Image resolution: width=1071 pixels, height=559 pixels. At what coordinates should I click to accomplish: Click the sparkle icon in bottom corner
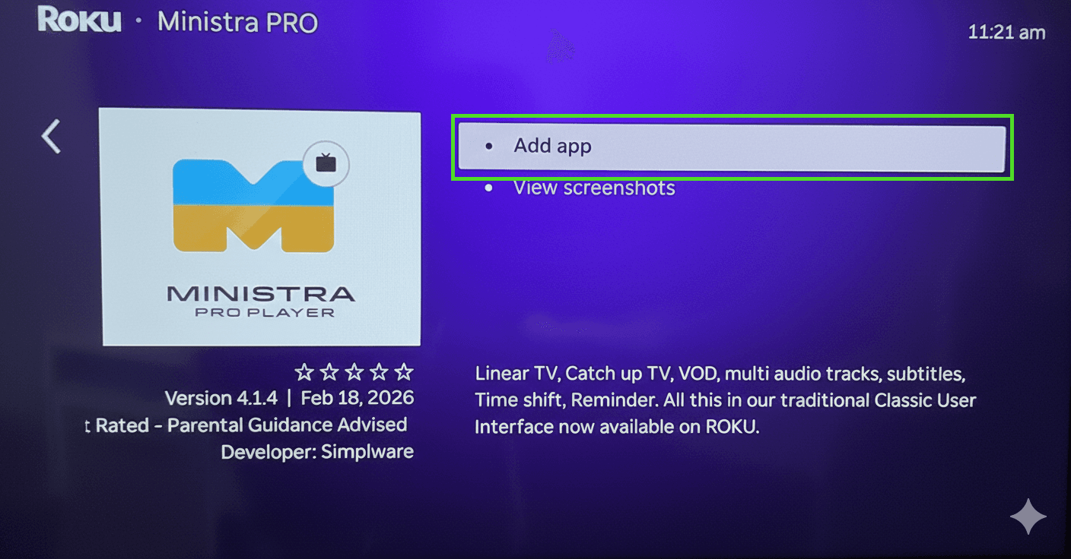point(1028,517)
